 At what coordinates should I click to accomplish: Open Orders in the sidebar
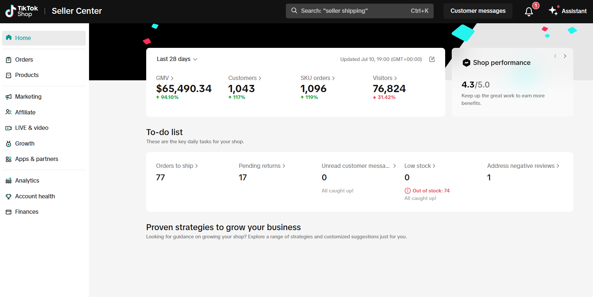pos(24,60)
